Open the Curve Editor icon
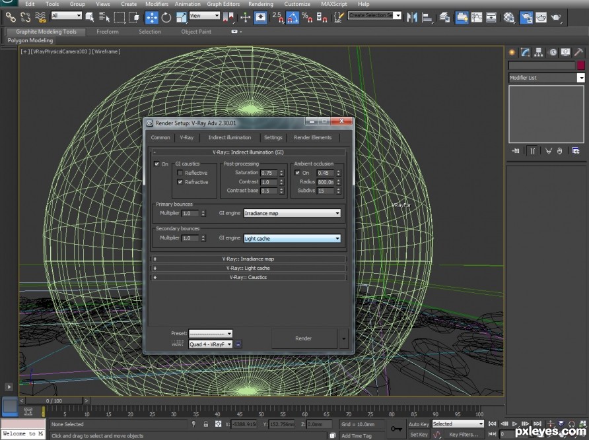Image resolution: width=589 pixels, height=440 pixels. click(x=477, y=17)
